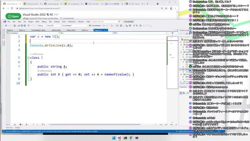250x141 pixels.
Task: Open the Window menu
Action: click(x=81, y=22)
